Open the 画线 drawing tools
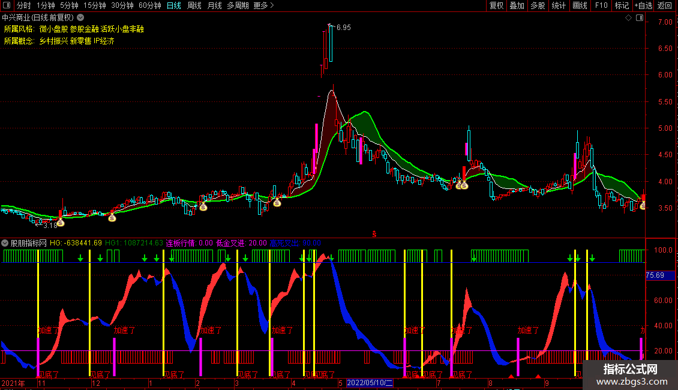Image resolution: width=678 pixels, height=390 pixels. pos(580,5)
